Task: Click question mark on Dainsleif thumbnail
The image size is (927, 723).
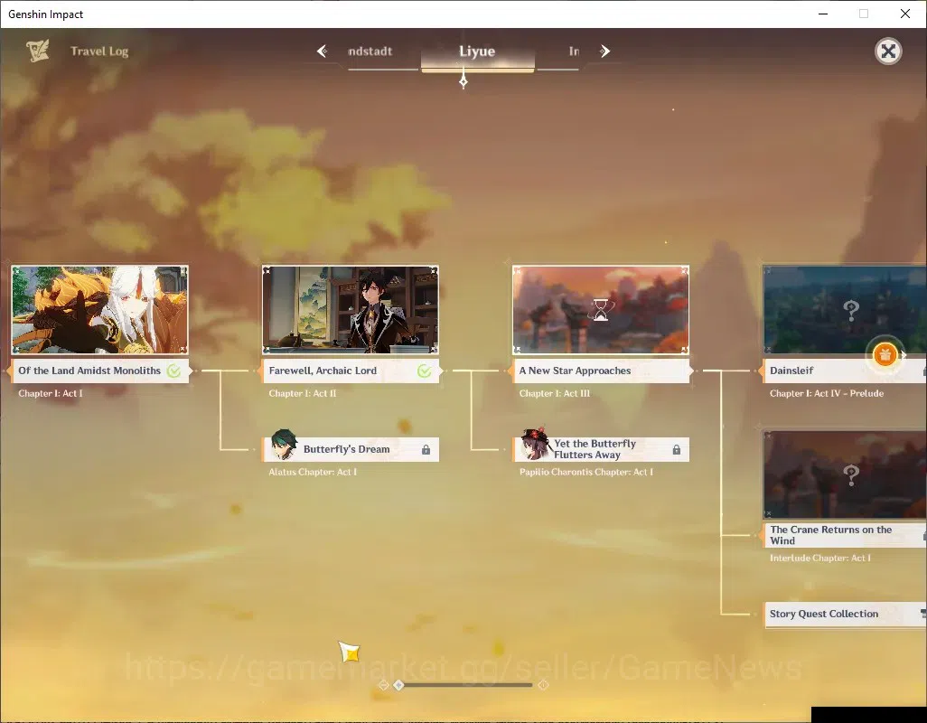Action: tap(851, 310)
